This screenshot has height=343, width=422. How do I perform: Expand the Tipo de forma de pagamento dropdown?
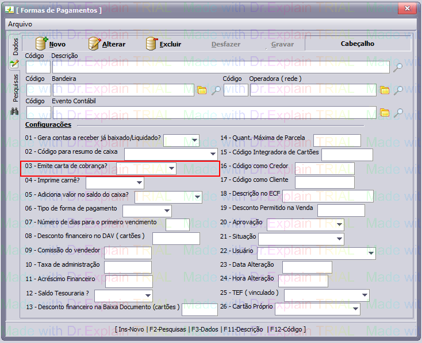tap(166, 211)
